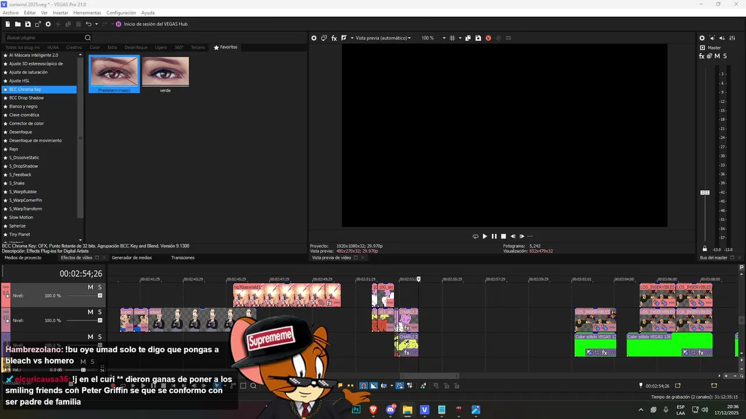
Task: Open preview properties gear icon
Action: coord(314,38)
